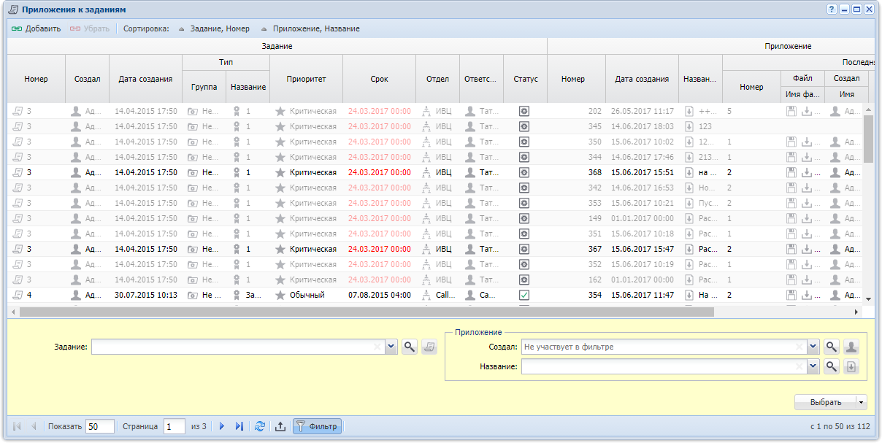This screenshot has height=443, width=882.
Task: Click the horizontal scrollbar right arrow
Action: tap(857, 312)
